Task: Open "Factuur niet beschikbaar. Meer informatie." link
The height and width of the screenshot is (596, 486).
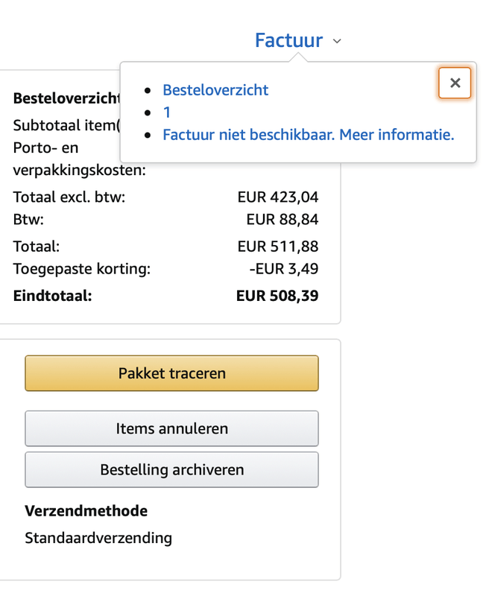Action: (308, 135)
